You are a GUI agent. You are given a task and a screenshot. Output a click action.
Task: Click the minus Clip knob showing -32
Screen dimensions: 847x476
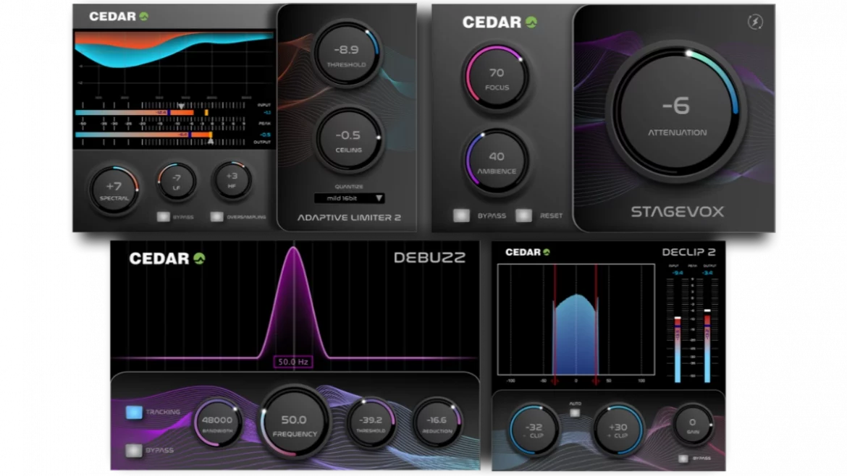coord(534,430)
